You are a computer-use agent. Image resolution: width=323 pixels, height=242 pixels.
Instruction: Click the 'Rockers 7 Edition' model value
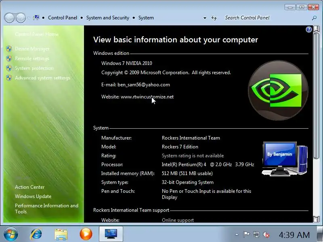click(x=180, y=147)
